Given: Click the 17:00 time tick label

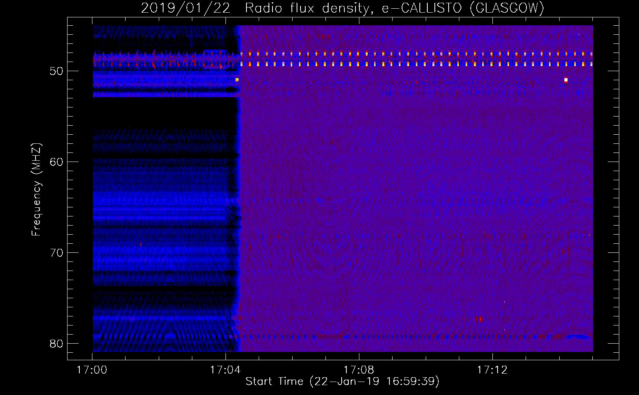Looking at the screenshot, I should point(92,370).
